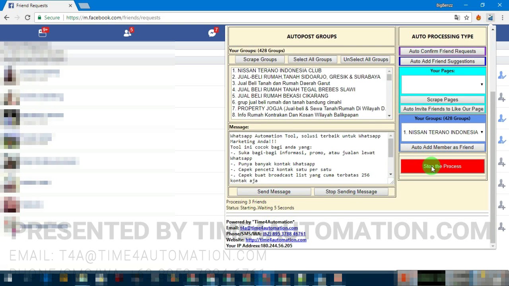The image size is (509, 286).
Task: Click Scrape Groups button
Action: point(260,60)
